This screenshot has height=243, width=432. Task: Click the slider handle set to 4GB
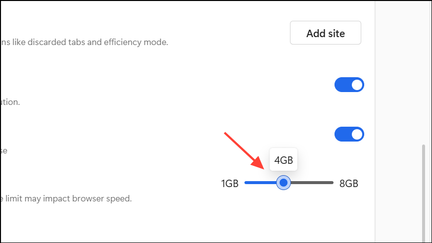point(284,183)
